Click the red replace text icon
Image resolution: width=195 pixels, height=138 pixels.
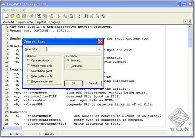(x=103, y=16)
